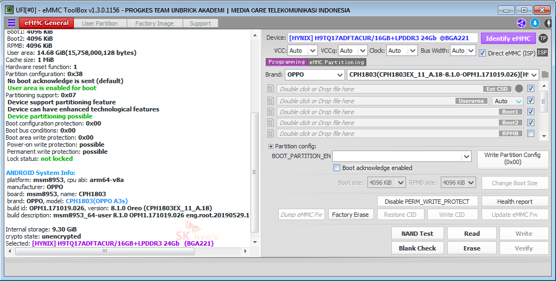Click the blue download arrow icon
This screenshot has height=282, width=556.
535,23
